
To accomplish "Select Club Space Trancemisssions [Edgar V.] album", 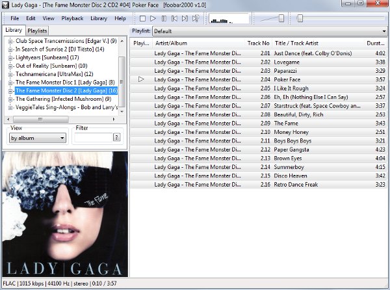I will coord(66,41).
